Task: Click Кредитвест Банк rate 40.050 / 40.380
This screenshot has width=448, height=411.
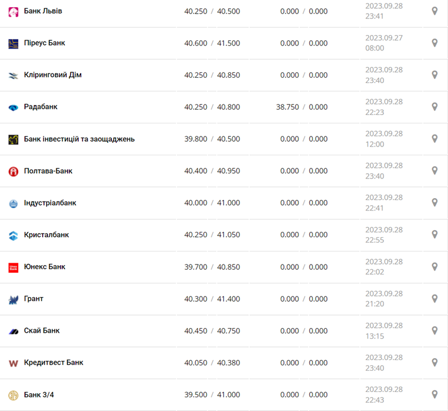Action: pos(212,363)
